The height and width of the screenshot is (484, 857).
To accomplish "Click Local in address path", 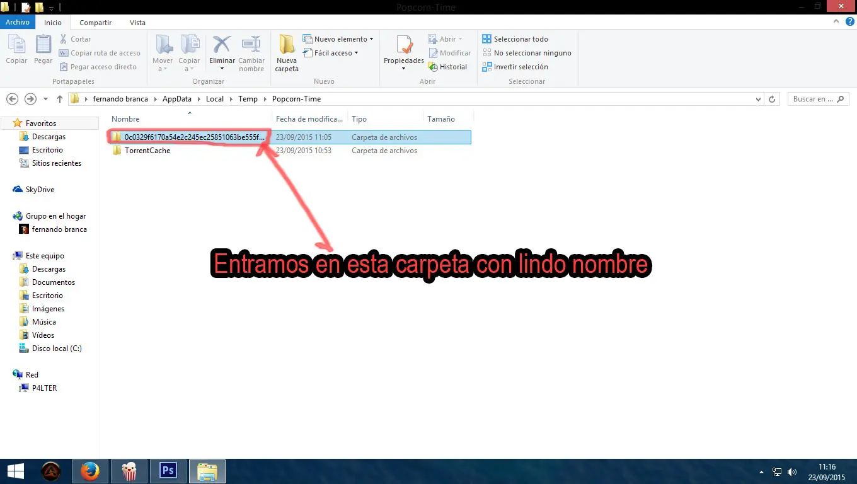I will click(x=215, y=99).
